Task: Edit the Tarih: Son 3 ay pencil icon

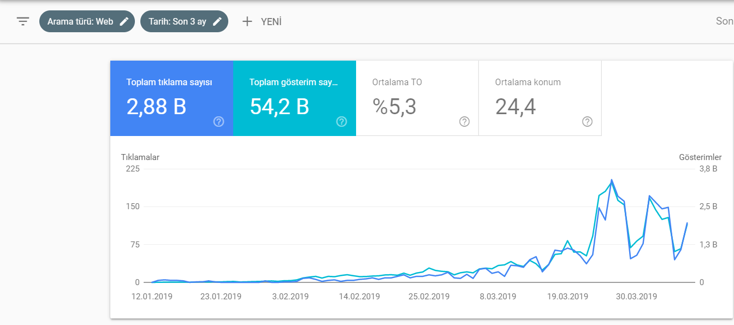Action: pyautogui.click(x=217, y=22)
